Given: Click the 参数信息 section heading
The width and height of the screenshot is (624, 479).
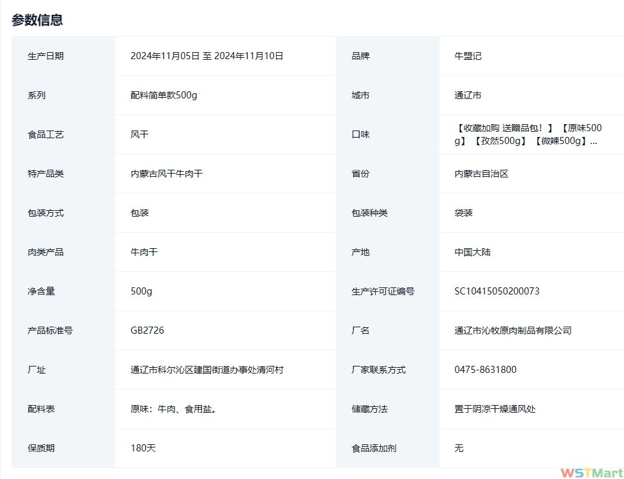Looking at the screenshot, I should click(x=37, y=20).
